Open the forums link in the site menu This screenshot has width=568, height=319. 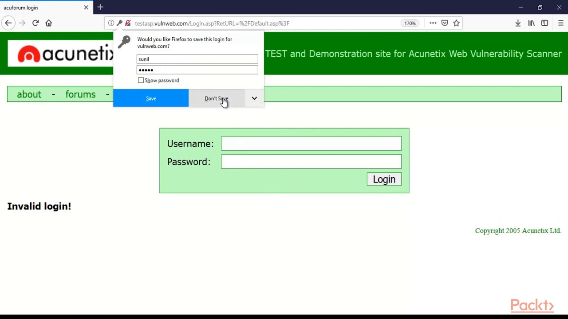pyautogui.click(x=80, y=94)
